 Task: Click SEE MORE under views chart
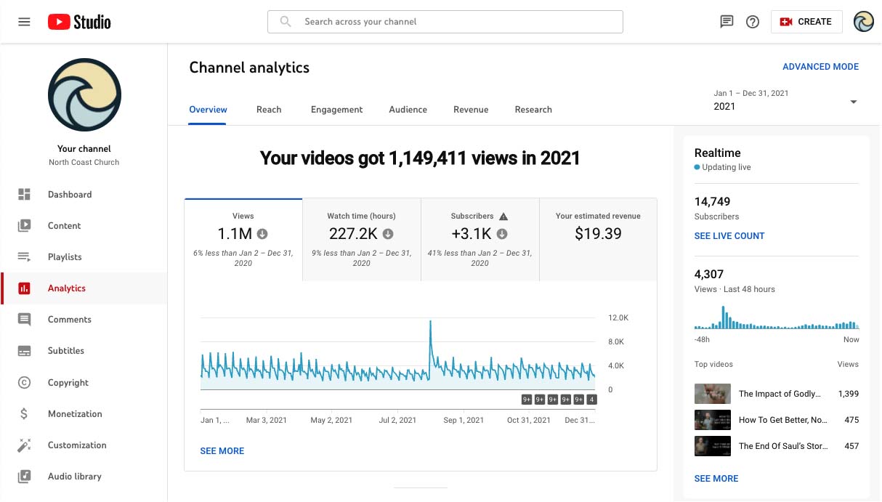(x=222, y=451)
